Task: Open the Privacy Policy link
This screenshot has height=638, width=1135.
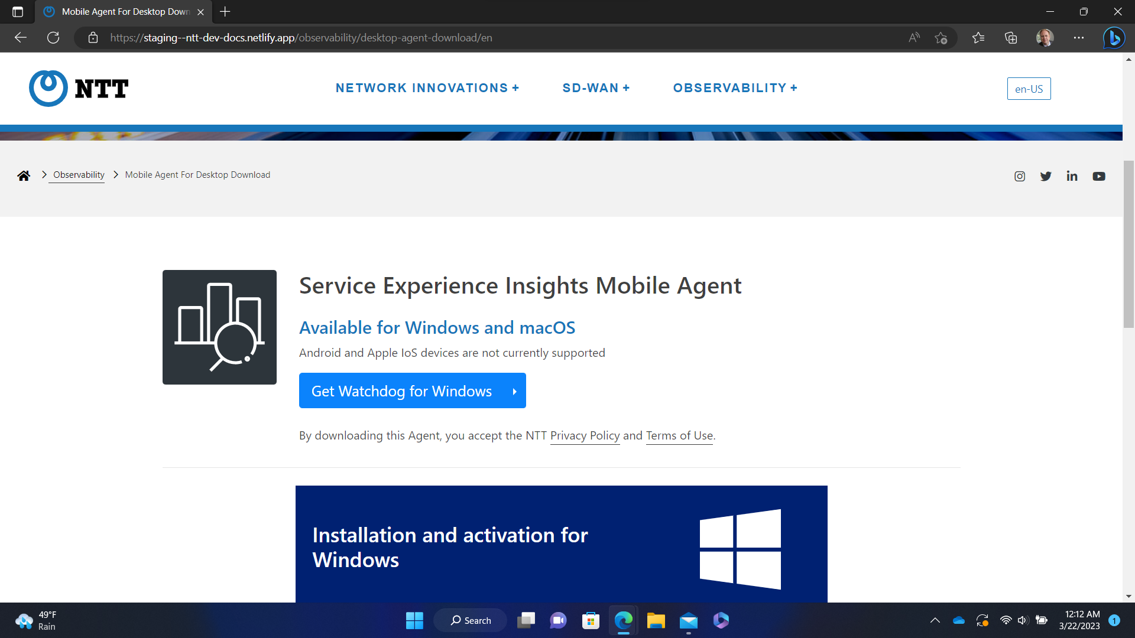Action: [585, 435]
